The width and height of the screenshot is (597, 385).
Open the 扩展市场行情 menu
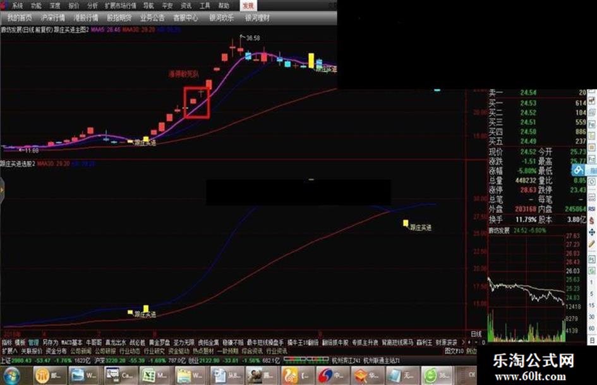click(120, 5)
